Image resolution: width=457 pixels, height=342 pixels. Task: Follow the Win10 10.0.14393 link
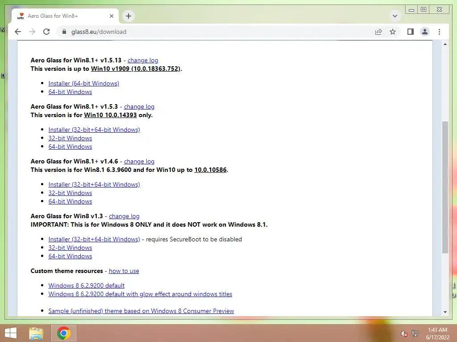click(x=110, y=115)
